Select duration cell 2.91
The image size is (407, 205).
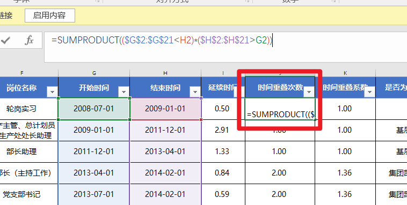pyautogui.click(x=223, y=130)
